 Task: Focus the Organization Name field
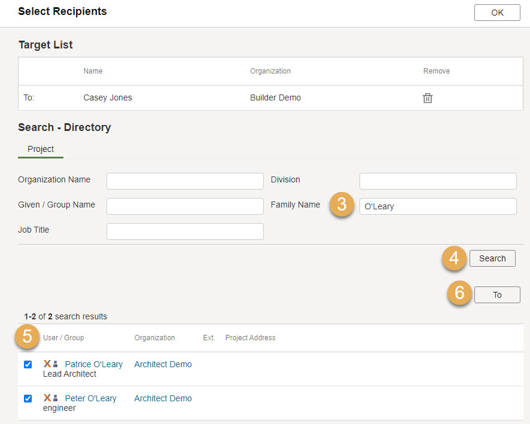[185, 181]
